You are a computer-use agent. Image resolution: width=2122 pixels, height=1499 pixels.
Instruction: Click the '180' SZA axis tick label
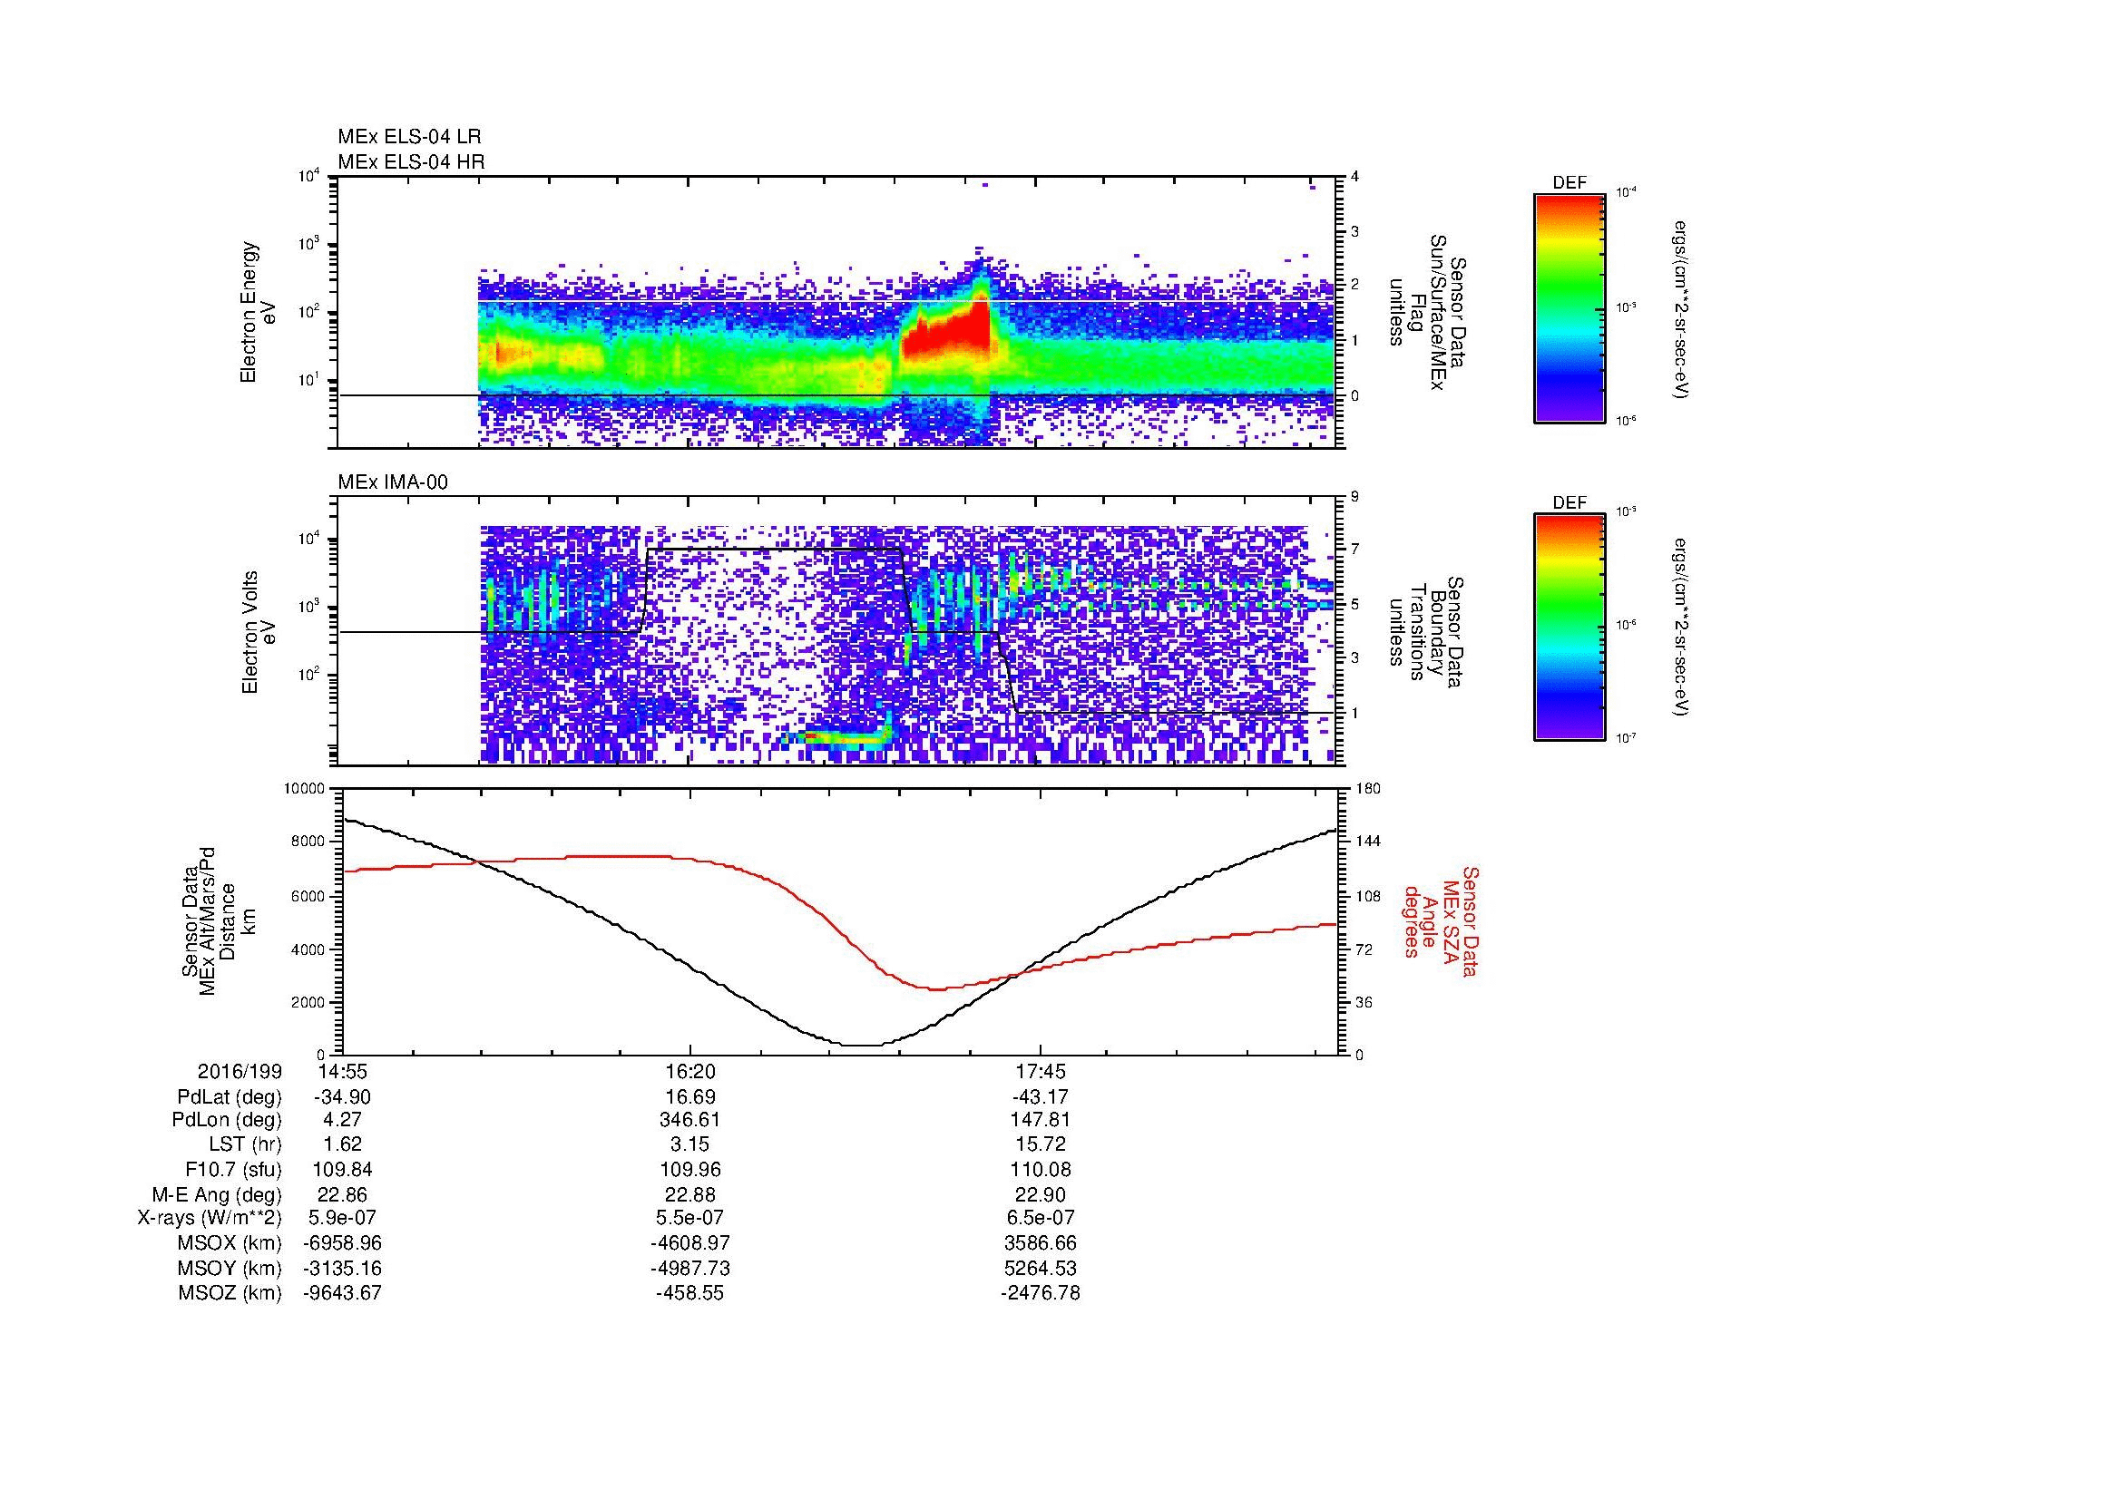click(x=1367, y=789)
